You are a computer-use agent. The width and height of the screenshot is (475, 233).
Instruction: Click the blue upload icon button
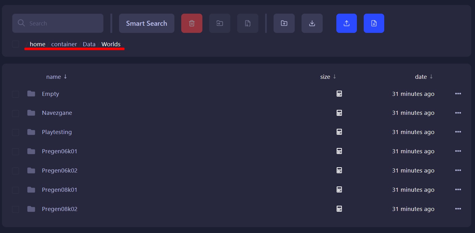point(347,23)
